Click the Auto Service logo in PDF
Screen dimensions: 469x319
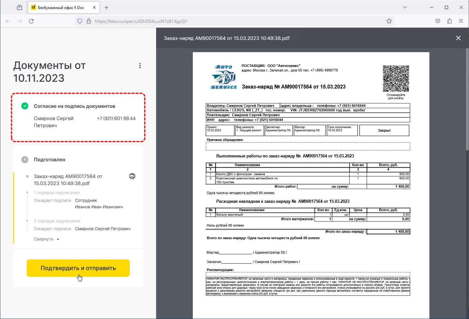point(224,77)
